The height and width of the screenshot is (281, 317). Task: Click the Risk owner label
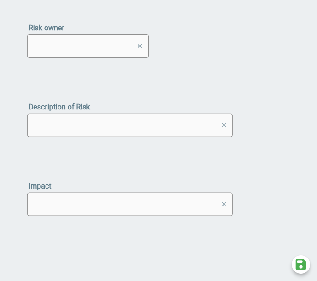click(x=46, y=28)
